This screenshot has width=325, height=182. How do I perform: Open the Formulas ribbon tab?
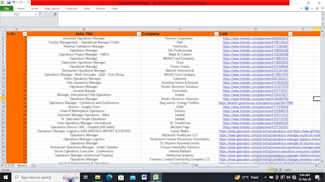[72, 9]
